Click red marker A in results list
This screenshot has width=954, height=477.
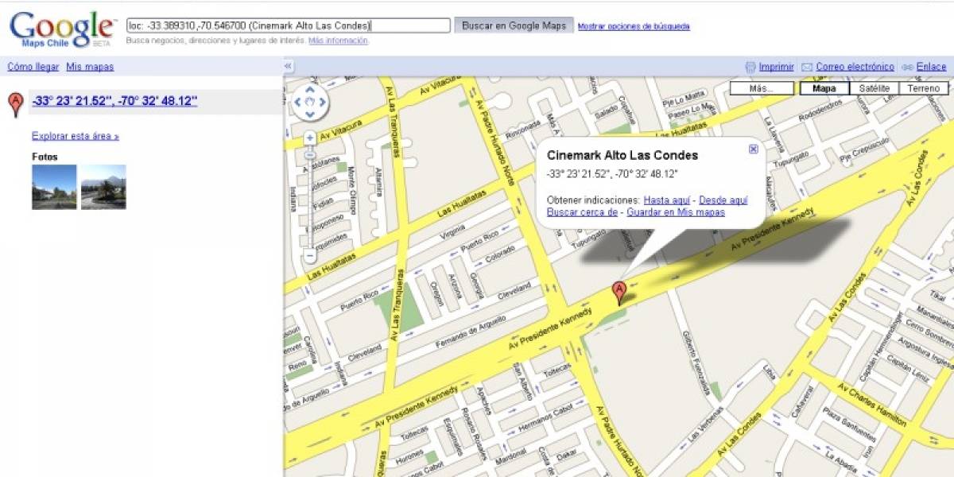15,104
